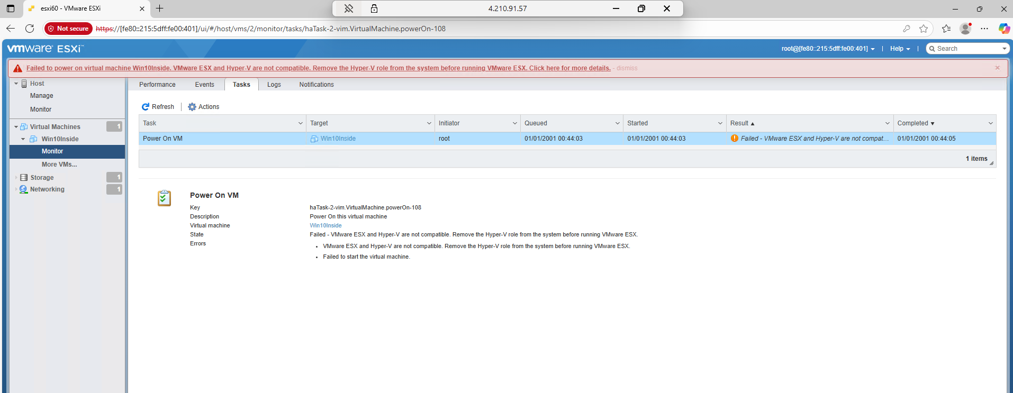Click the browser address bar URL
Image resolution: width=1013 pixels, height=393 pixels.
click(270, 29)
